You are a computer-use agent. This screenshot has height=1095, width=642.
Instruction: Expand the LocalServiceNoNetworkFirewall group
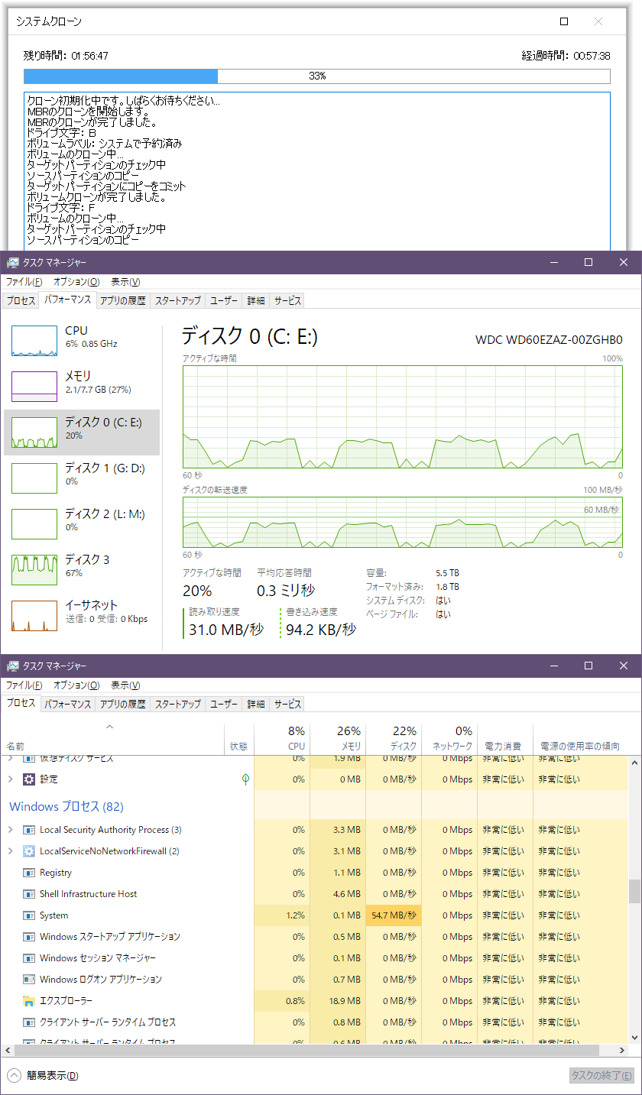(x=11, y=850)
